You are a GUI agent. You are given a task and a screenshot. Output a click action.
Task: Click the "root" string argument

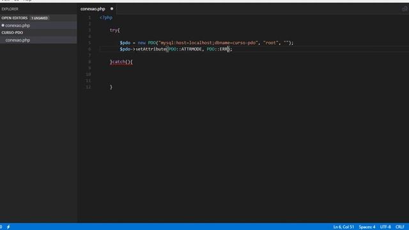pyautogui.click(x=270, y=43)
